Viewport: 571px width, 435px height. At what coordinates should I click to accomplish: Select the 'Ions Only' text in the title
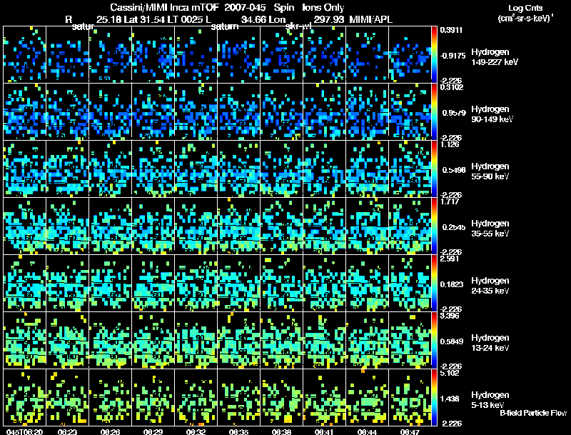(x=323, y=7)
